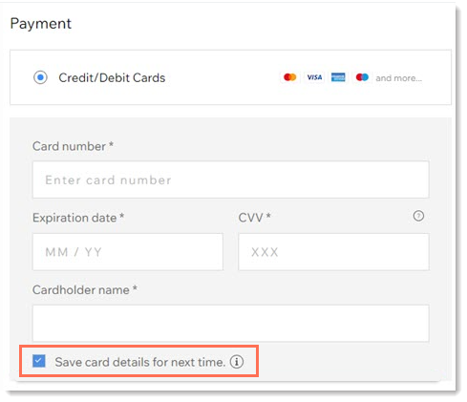Click the Mastercard logo icon
The image size is (467, 402).
pyautogui.click(x=289, y=77)
